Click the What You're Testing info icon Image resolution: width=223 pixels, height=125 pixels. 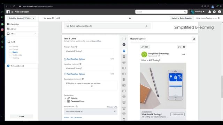pyautogui.click(x=218, y=18)
